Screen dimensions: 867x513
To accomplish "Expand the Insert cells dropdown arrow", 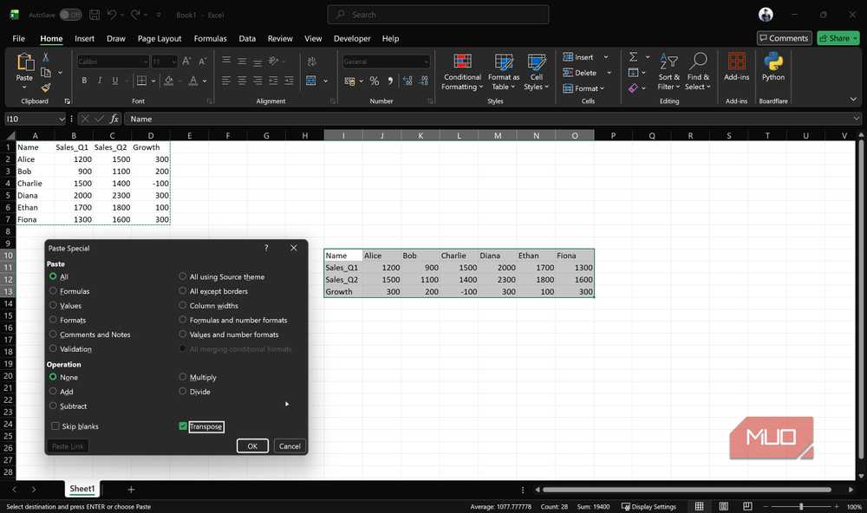I will [x=606, y=57].
